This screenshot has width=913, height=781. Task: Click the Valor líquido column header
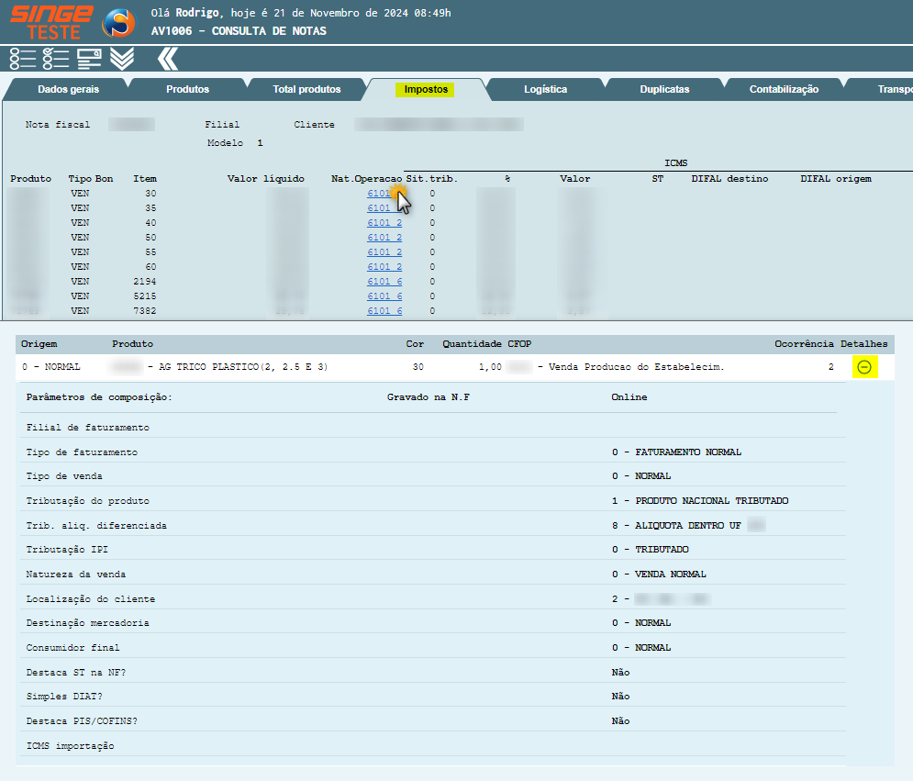(x=265, y=179)
